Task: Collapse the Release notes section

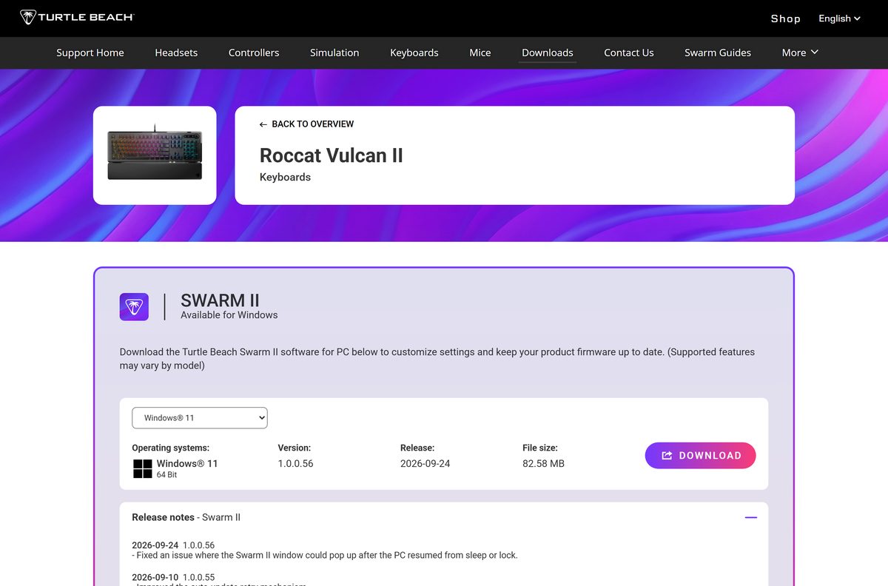Action: (750, 518)
